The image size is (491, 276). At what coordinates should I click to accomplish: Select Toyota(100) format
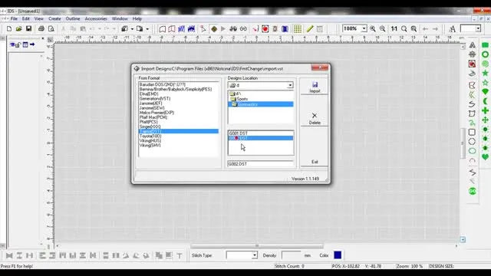pyautogui.click(x=150, y=136)
